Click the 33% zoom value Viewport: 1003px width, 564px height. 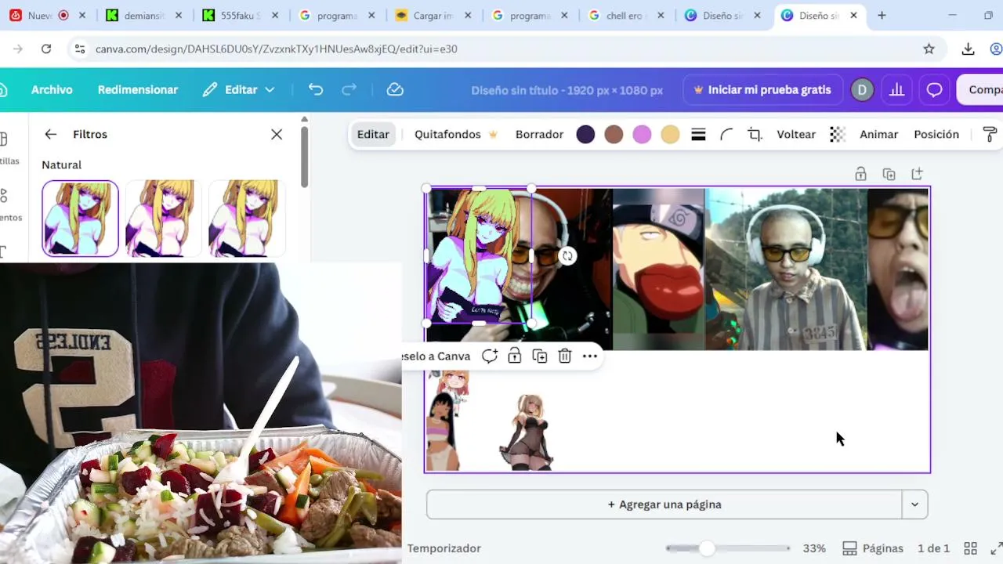tap(814, 548)
